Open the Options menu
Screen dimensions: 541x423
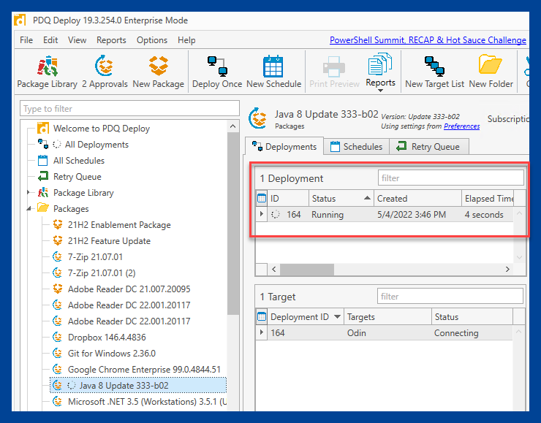tap(152, 40)
